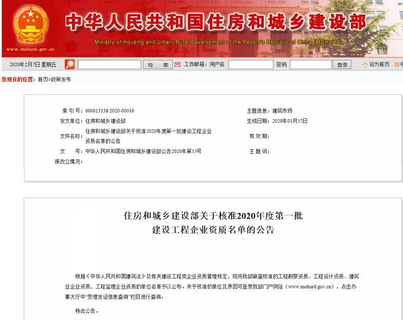Focus the 用户名 username field

tap(251, 64)
